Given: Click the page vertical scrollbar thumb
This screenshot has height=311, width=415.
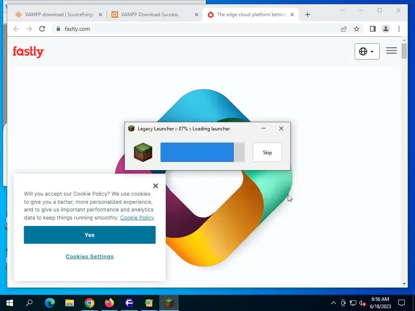Looking at the screenshot, I should coord(404,51).
